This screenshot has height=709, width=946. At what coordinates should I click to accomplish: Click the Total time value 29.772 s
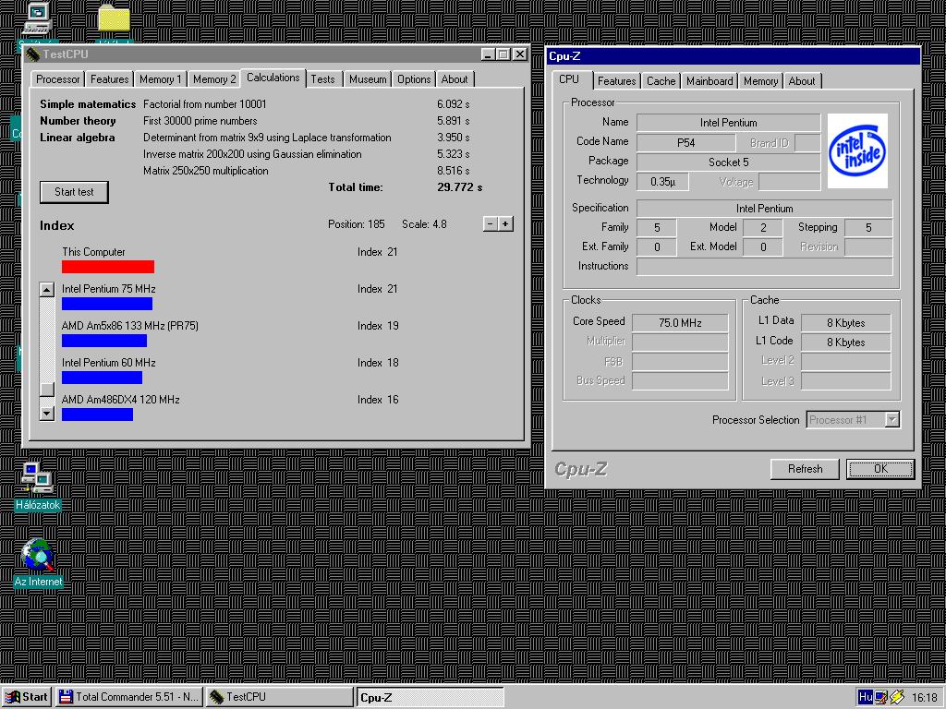[x=460, y=186]
